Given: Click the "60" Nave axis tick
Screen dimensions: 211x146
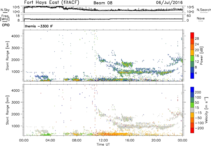Looking at the screenshot, I should [189, 16].
